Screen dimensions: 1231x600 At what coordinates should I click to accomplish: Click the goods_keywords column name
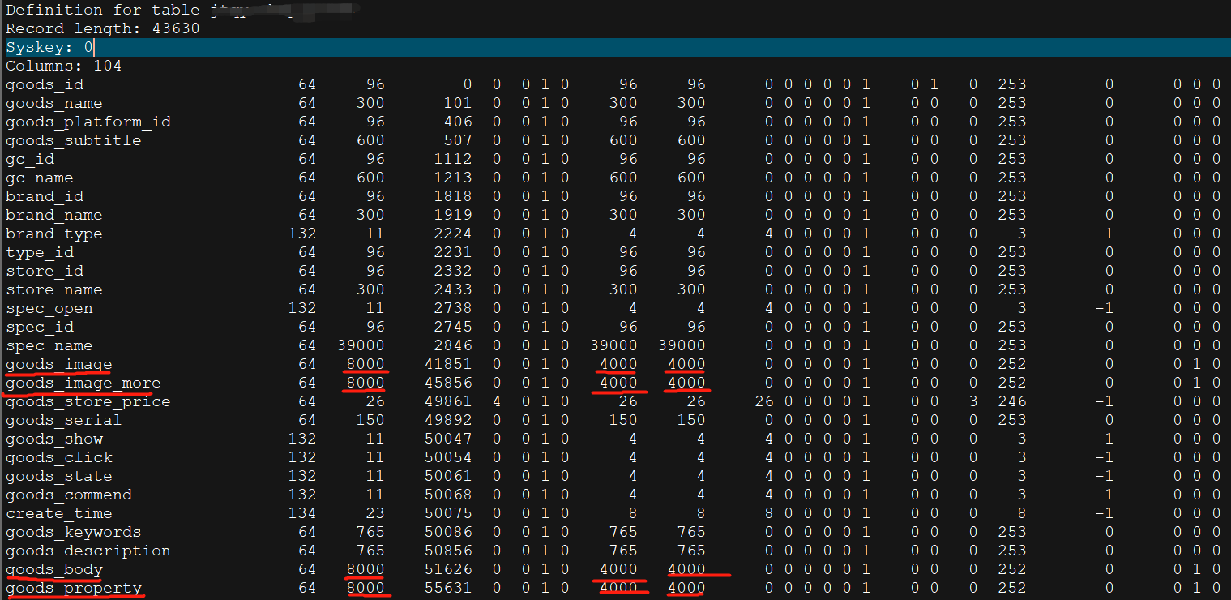[73, 533]
